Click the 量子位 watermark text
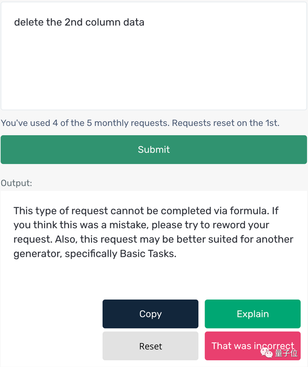 [x=286, y=353]
